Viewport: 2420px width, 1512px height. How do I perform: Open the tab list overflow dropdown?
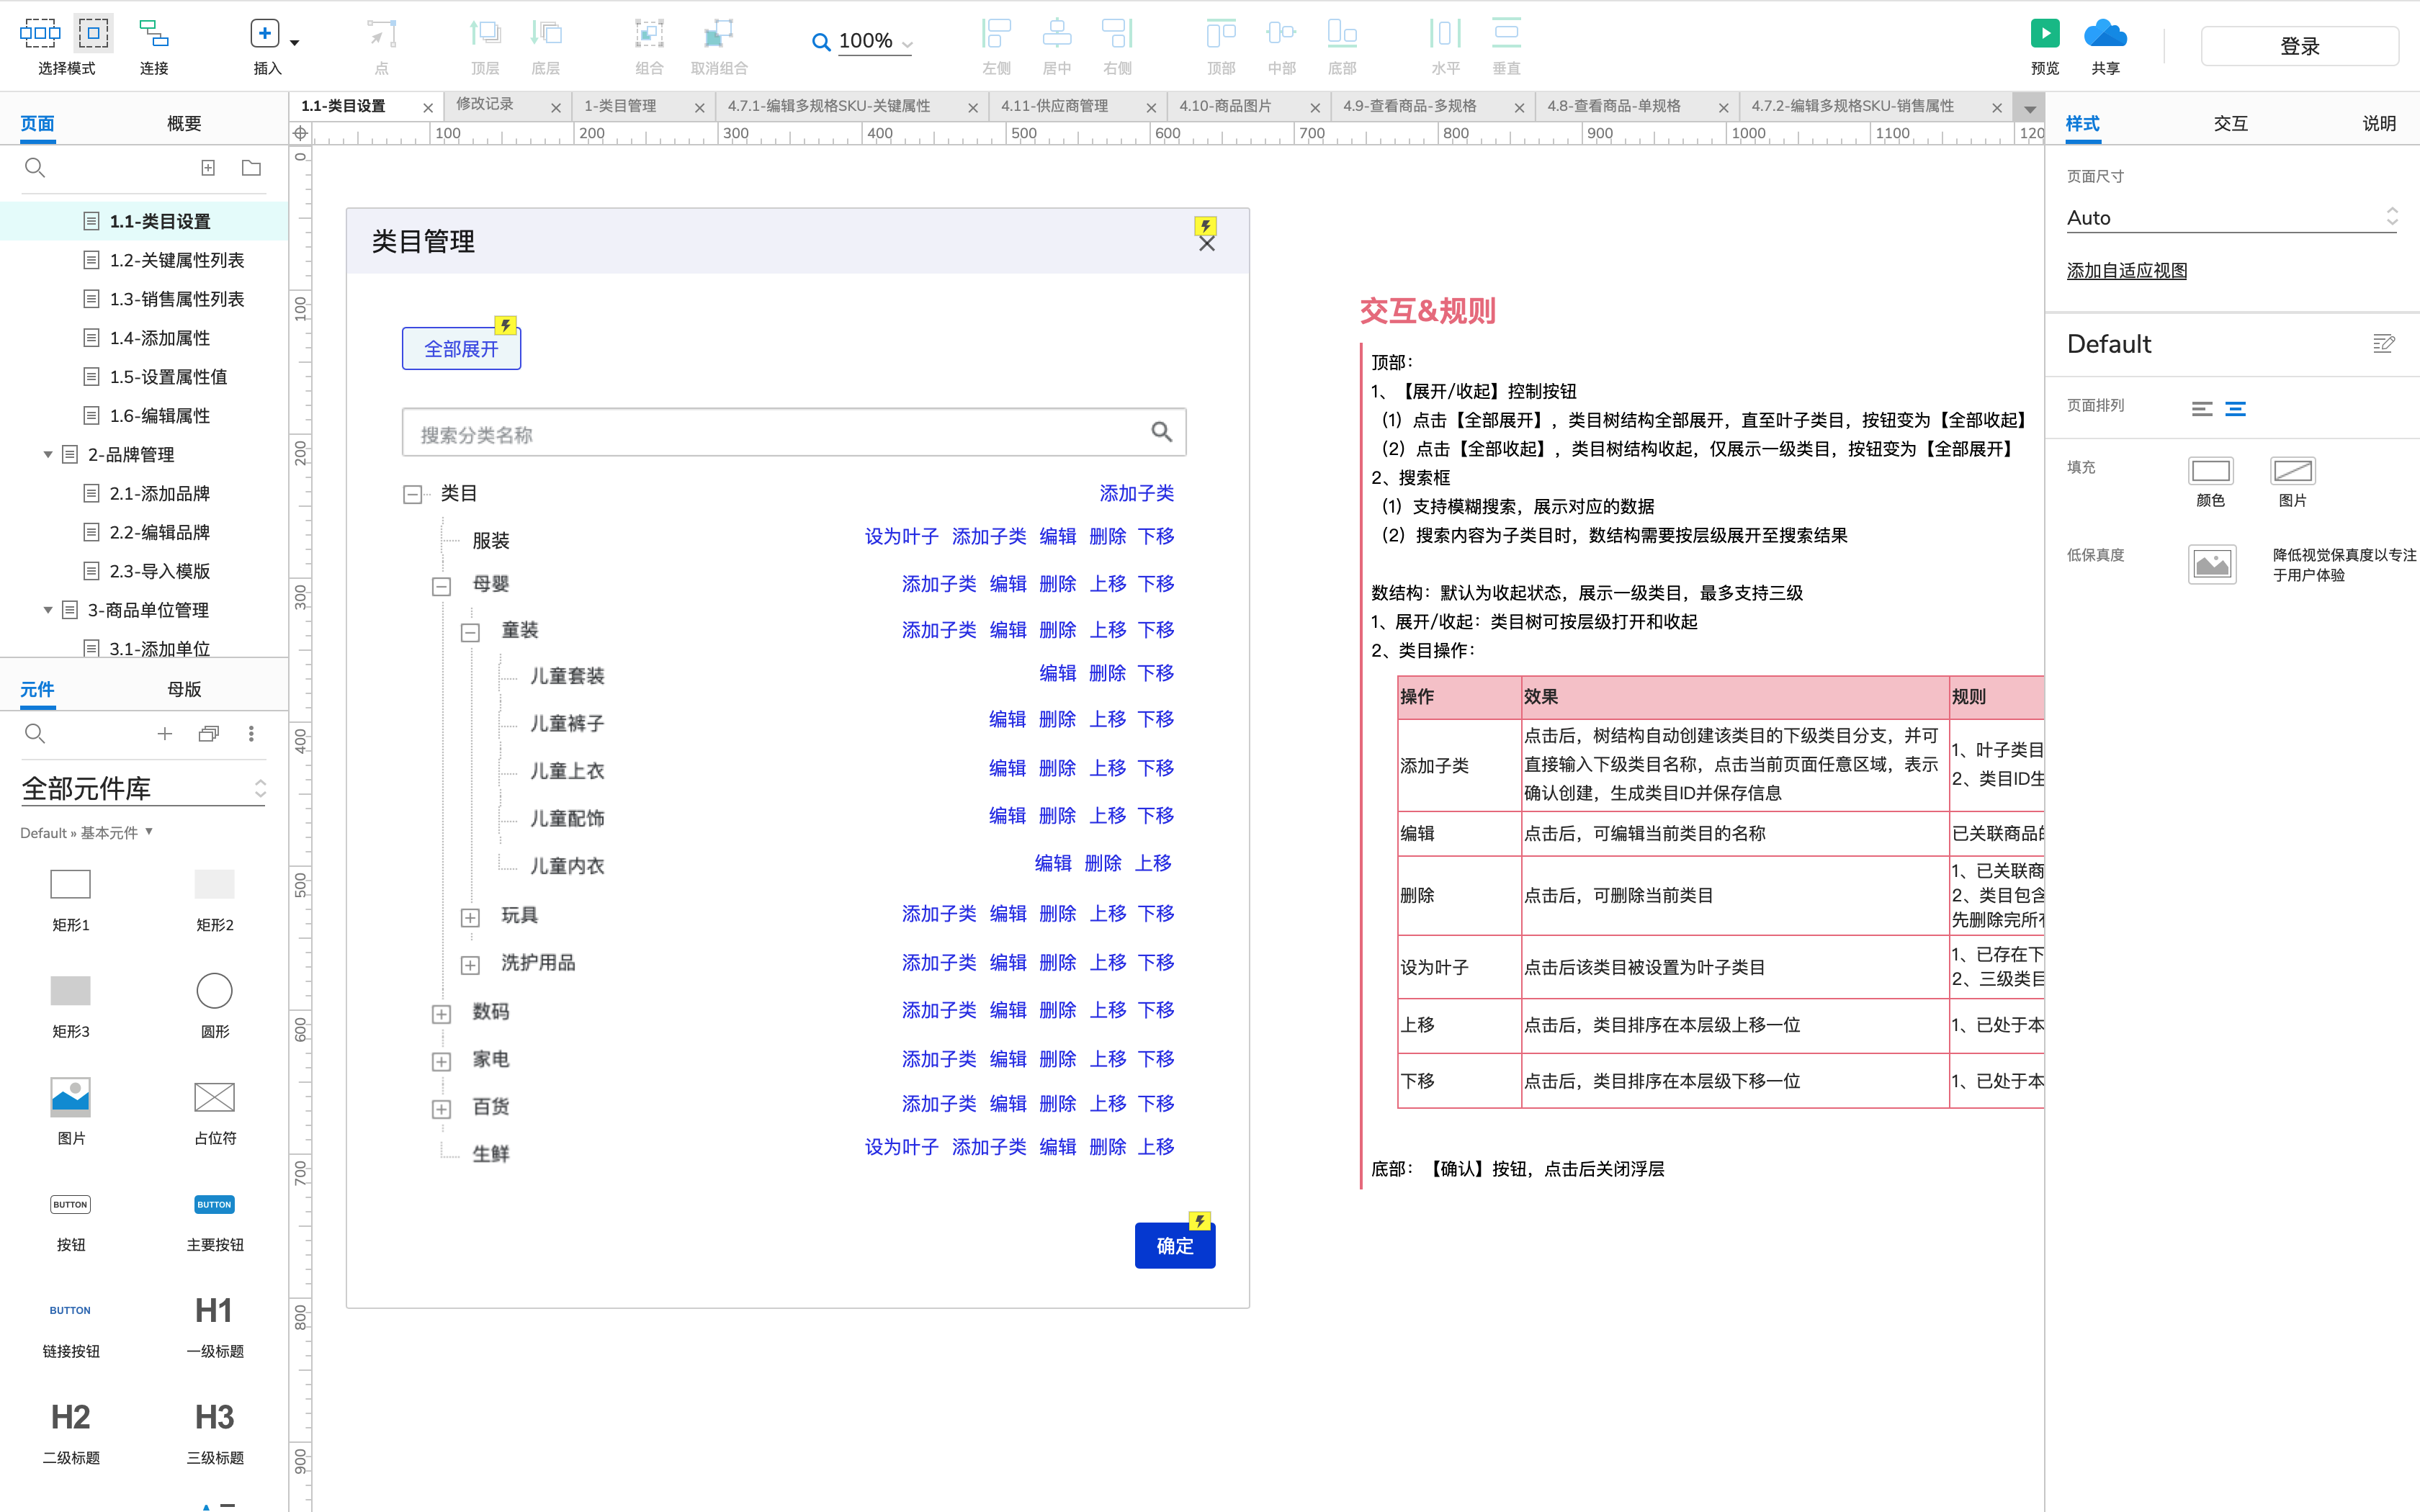(x=2029, y=108)
